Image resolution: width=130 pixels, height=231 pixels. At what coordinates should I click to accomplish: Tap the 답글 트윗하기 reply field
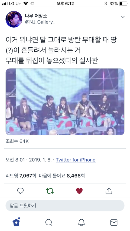pos(65,206)
